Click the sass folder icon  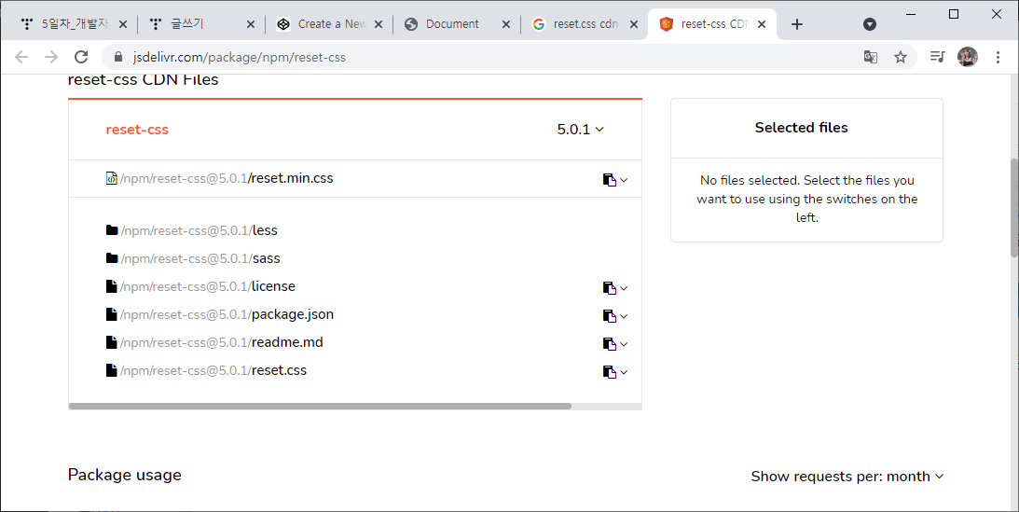point(112,258)
